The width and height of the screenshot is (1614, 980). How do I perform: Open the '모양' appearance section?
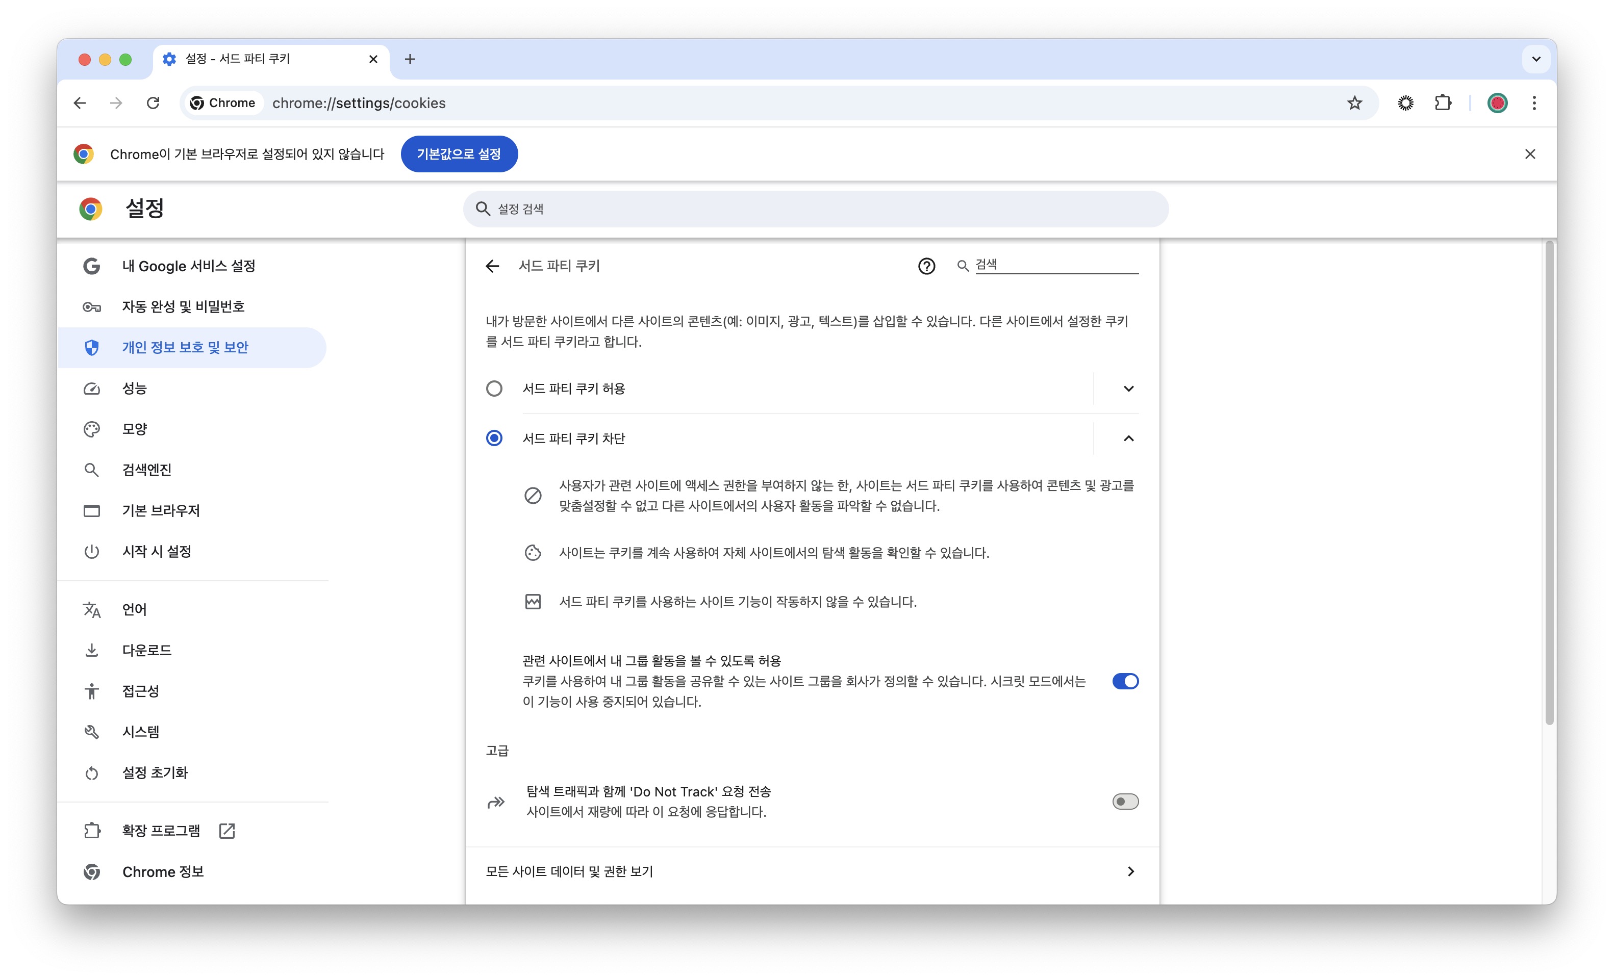point(193,429)
